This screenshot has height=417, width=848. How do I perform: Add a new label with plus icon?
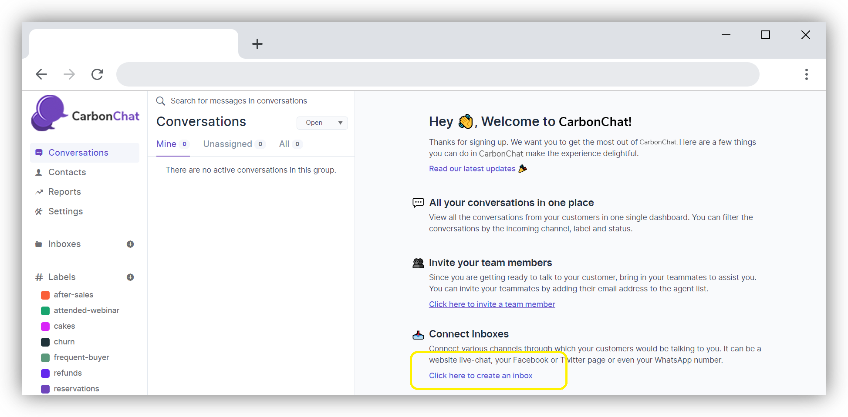130,277
